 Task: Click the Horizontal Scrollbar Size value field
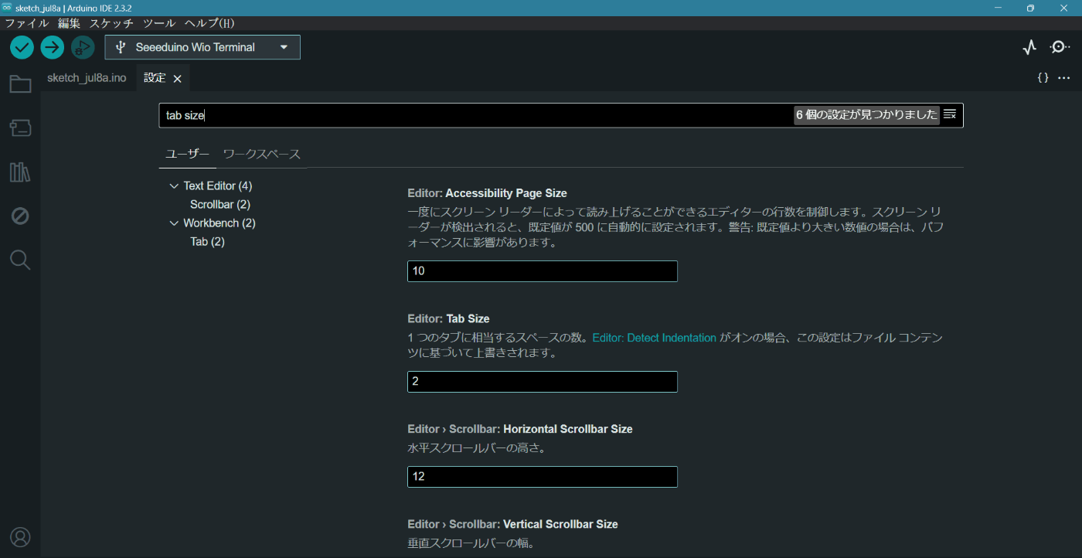543,477
